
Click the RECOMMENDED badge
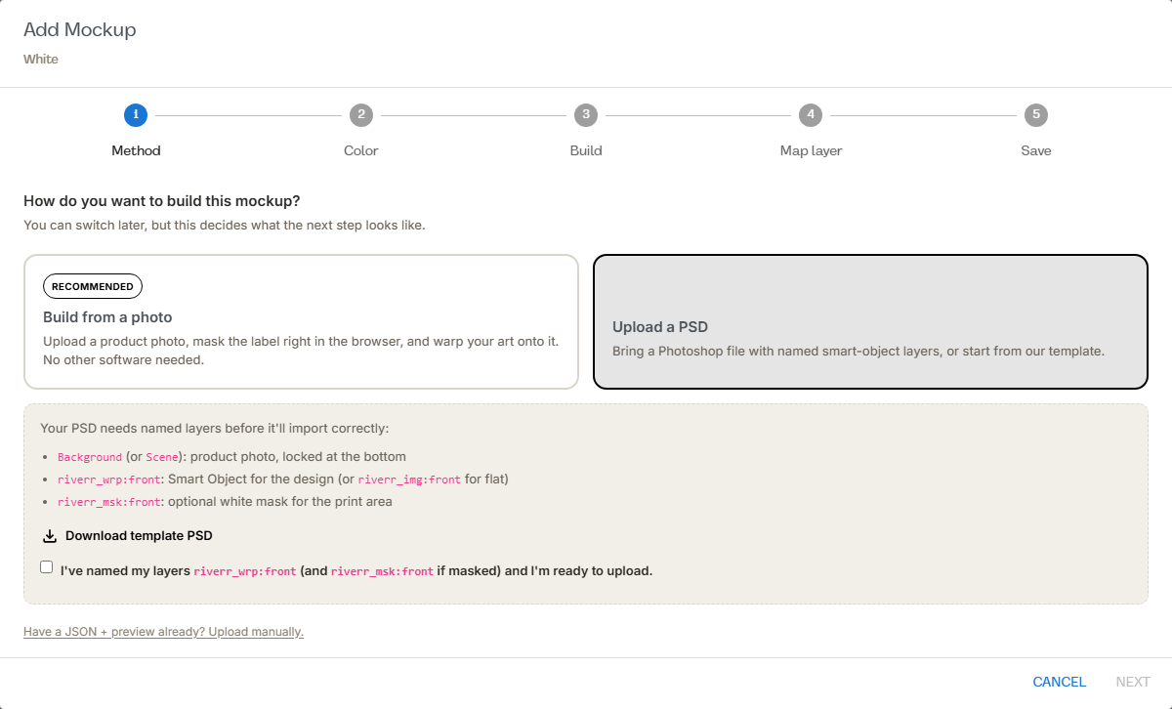(x=93, y=286)
